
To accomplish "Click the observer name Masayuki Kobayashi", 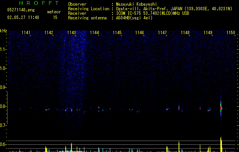I will [x=136, y=4].
